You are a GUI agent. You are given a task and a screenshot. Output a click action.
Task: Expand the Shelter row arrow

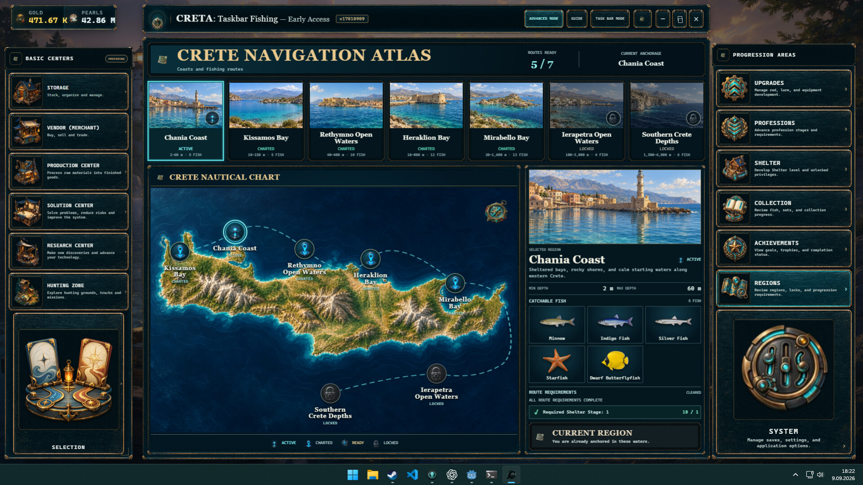click(845, 169)
